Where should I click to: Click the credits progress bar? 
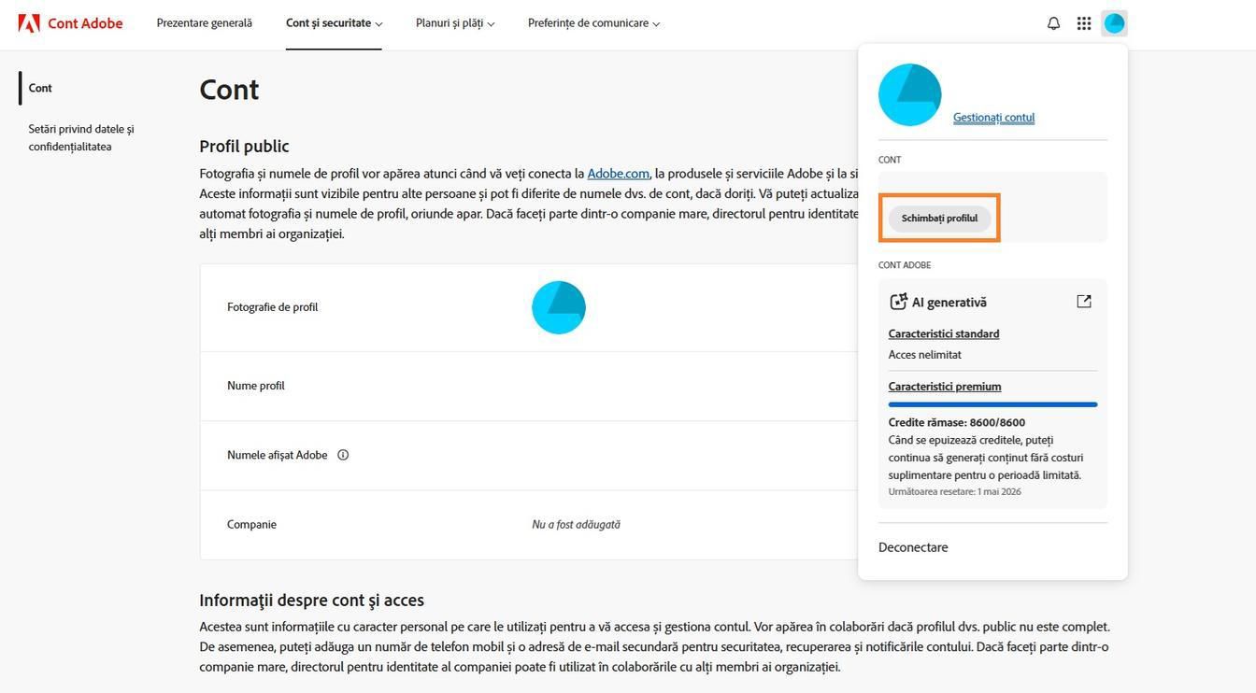[x=992, y=404]
